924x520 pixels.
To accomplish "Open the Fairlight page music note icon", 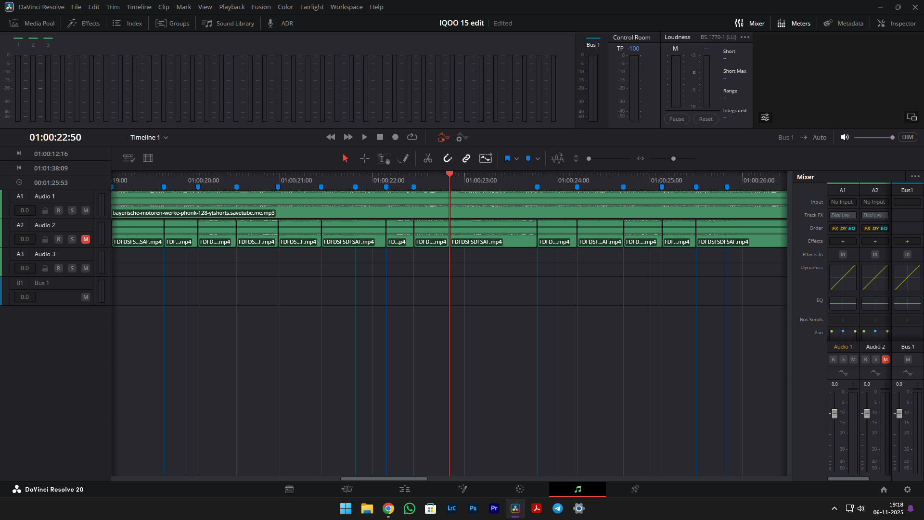I will click(577, 489).
